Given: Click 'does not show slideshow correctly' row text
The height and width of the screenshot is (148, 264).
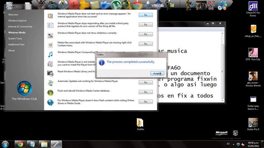Looking at the screenshot, I should pos(87,33).
